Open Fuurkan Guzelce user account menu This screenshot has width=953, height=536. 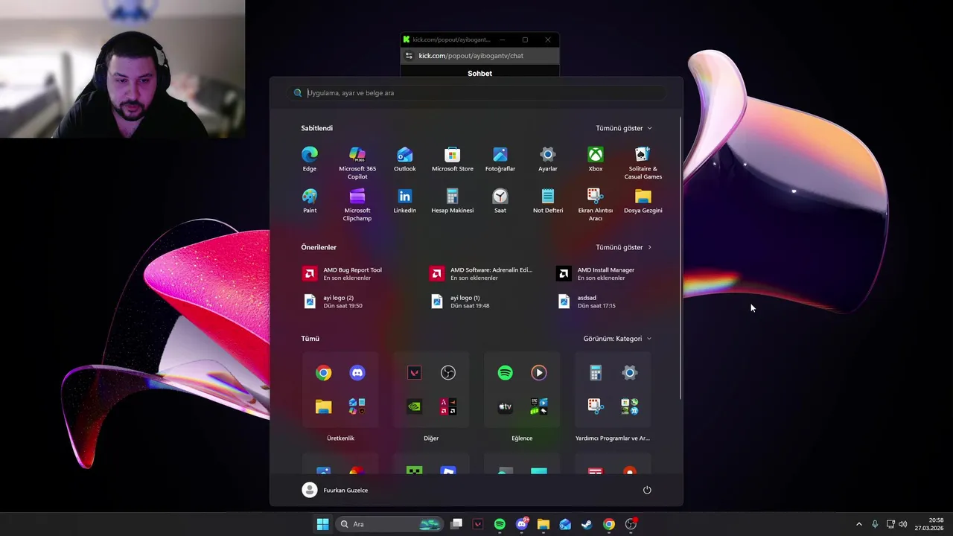tap(335, 490)
